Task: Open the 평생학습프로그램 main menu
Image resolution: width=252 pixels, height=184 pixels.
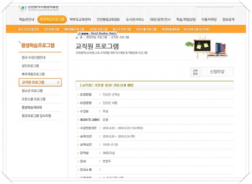Action: [52, 19]
